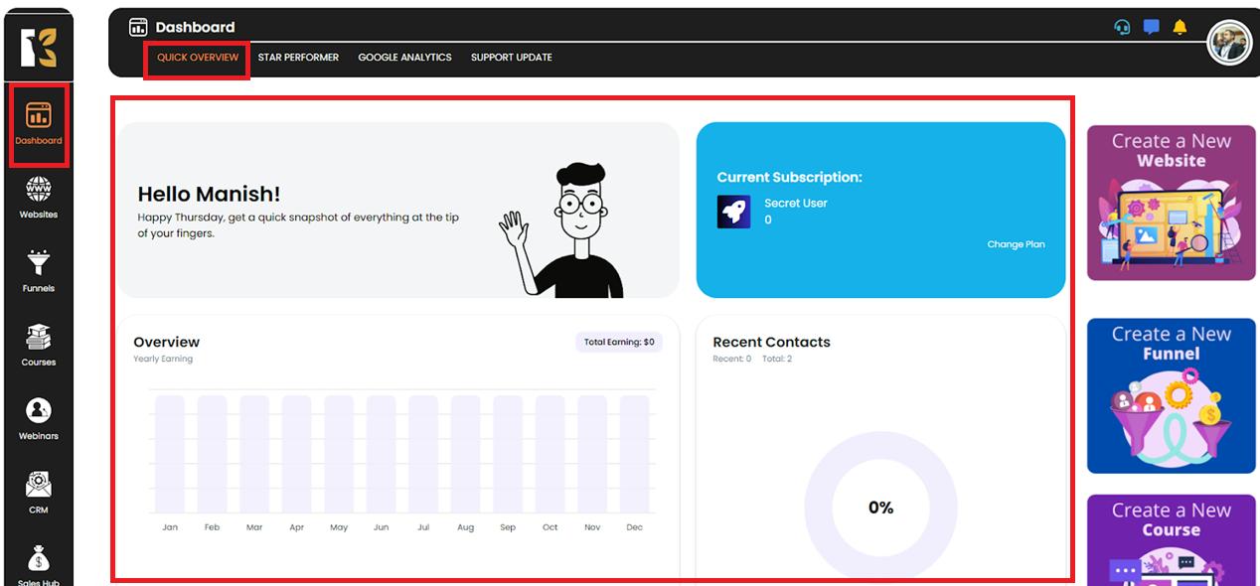Open Webinars from the sidebar

pos(39,411)
